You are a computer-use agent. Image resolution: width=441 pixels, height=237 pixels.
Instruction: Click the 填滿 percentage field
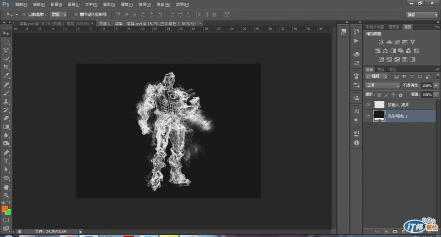427,94
